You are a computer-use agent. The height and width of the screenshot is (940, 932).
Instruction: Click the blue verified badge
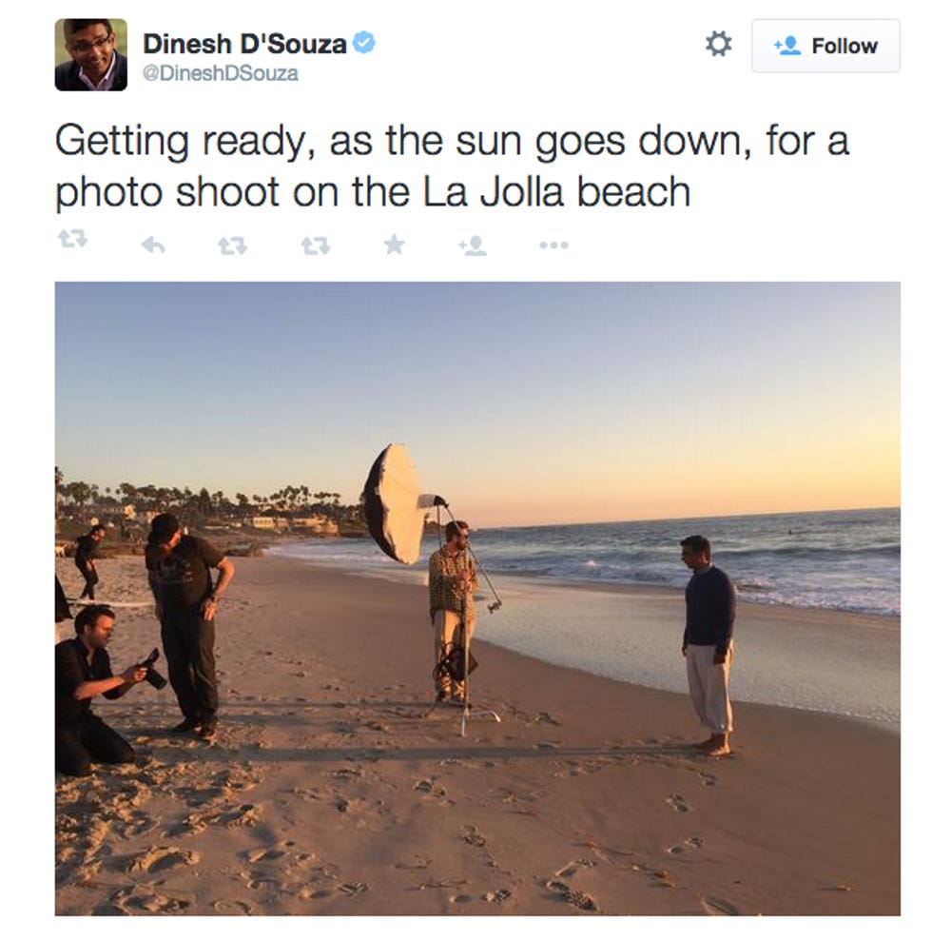pos(364,43)
